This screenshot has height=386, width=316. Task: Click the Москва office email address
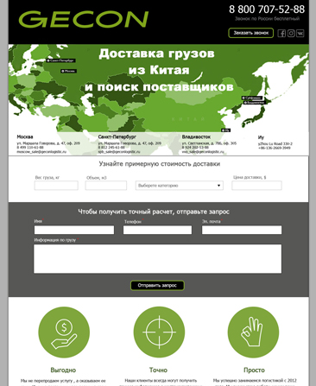tap(41, 152)
